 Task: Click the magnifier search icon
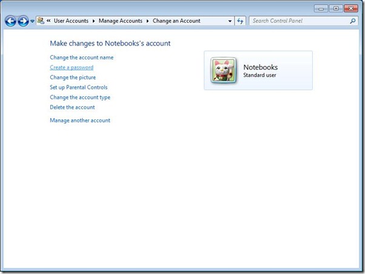(x=353, y=21)
